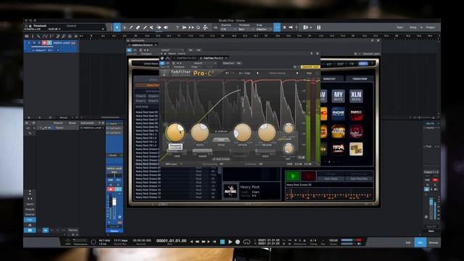Screen dimensions: 464x261
Task: Select the Bend tool in toolbar
Action: 159,28
